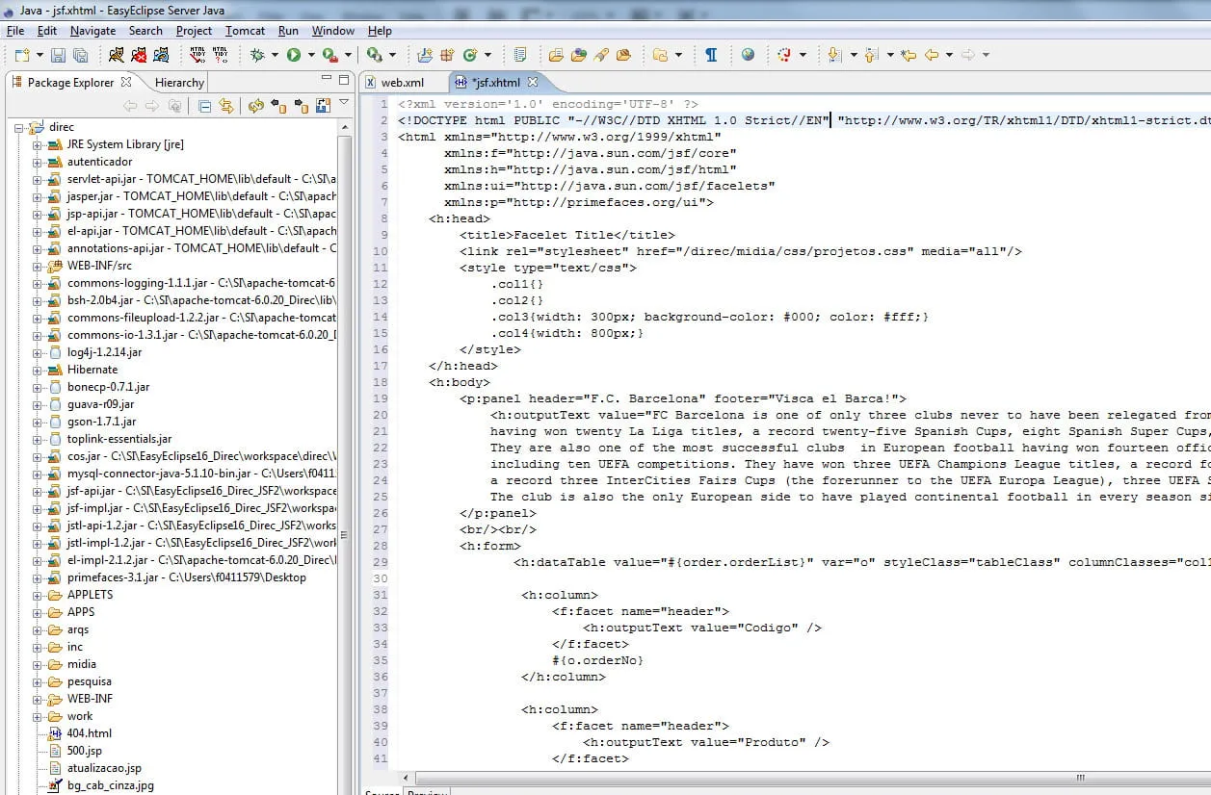Run HTML Tidy check icon

197,55
